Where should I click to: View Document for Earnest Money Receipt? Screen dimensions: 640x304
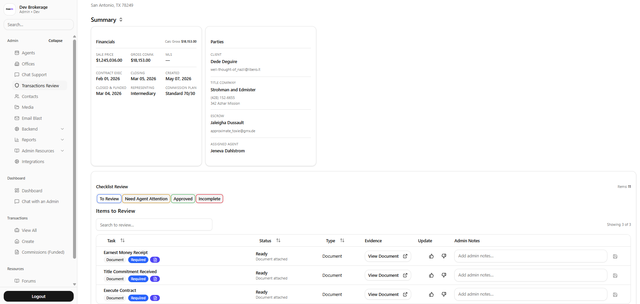388,256
